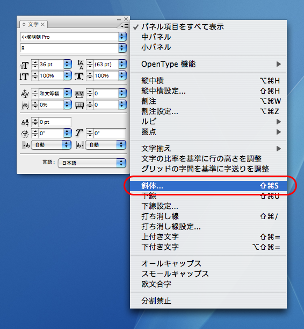Toggle パネル項目をすべて表示 checkmark item
This screenshot has height=329, width=304.
208,27
